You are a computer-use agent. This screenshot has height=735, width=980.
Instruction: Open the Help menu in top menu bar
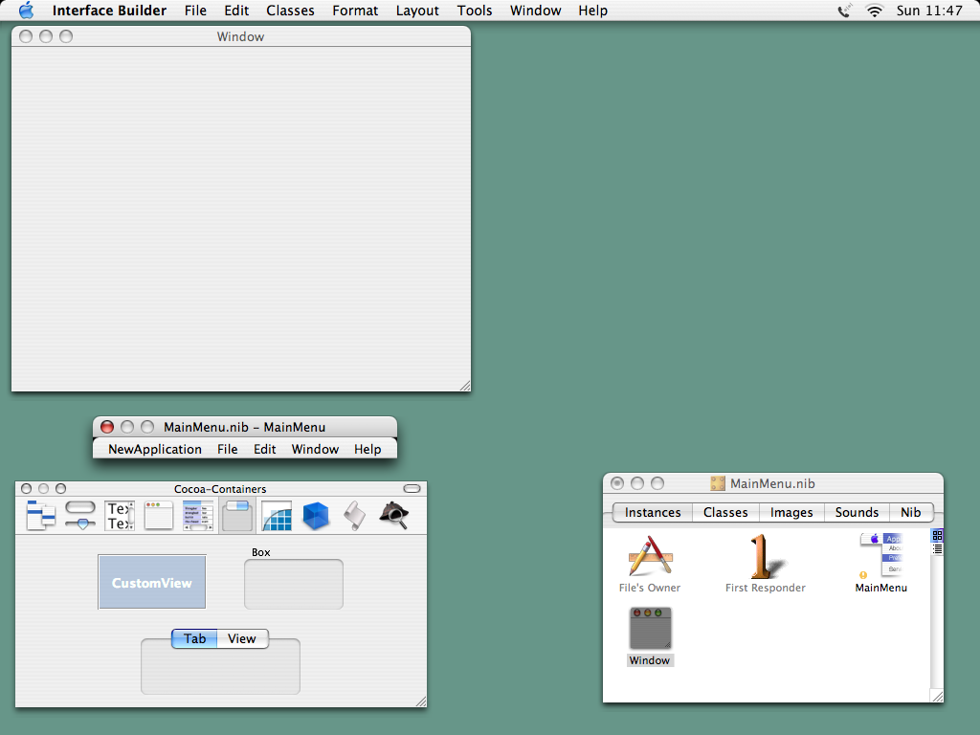click(x=592, y=11)
